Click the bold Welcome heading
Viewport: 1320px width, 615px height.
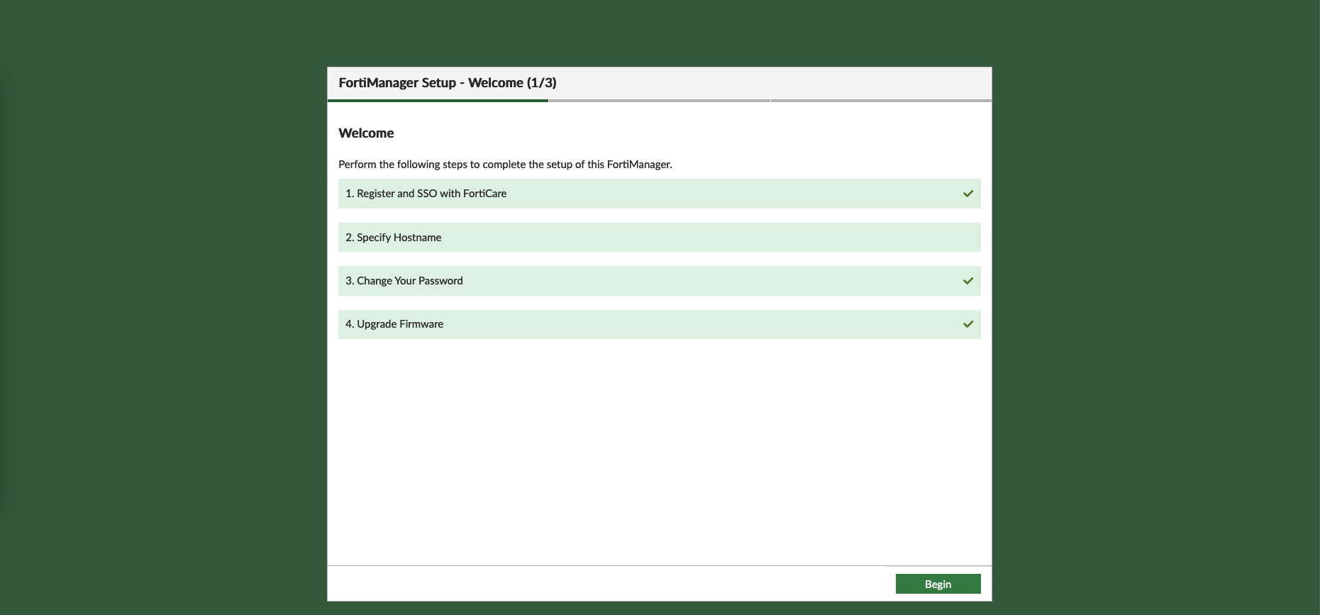(x=366, y=133)
